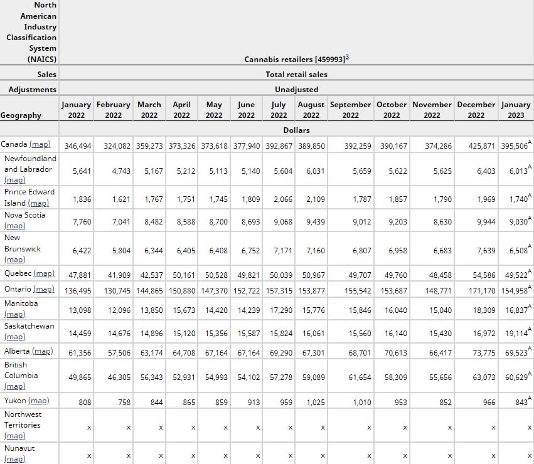Click the Nunavut map link

pos(15,459)
